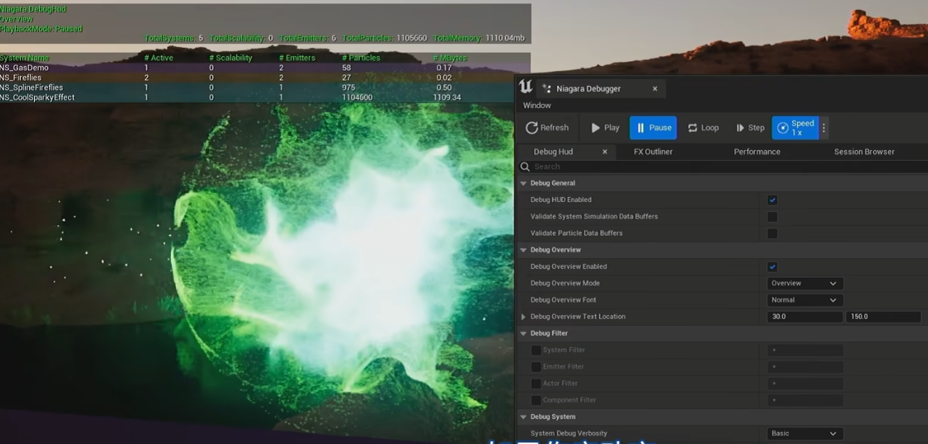Collapse the Debug General section
The width and height of the screenshot is (928, 444).
pyautogui.click(x=523, y=183)
